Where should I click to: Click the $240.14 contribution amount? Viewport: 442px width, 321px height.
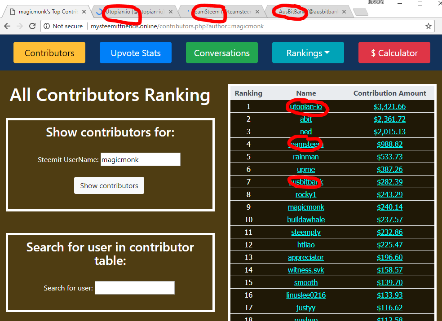tap(389, 207)
